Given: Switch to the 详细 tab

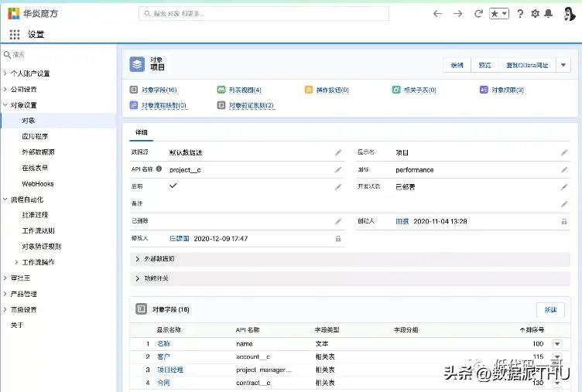Looking at the screenshot, I should point(142,132).
